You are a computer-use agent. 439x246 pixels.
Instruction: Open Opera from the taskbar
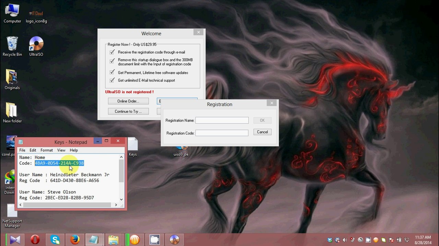point(35,240)
